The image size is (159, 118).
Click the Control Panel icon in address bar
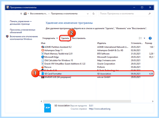25,14
